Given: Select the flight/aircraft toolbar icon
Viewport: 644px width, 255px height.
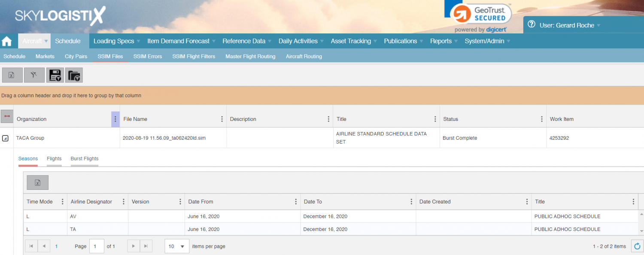Looking at the screenshot, I should tap(34, 75).
